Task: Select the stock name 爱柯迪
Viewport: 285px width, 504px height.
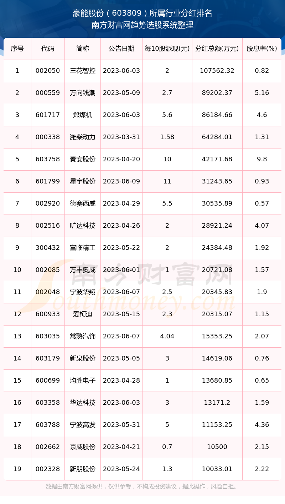Action: coord(83,314)
